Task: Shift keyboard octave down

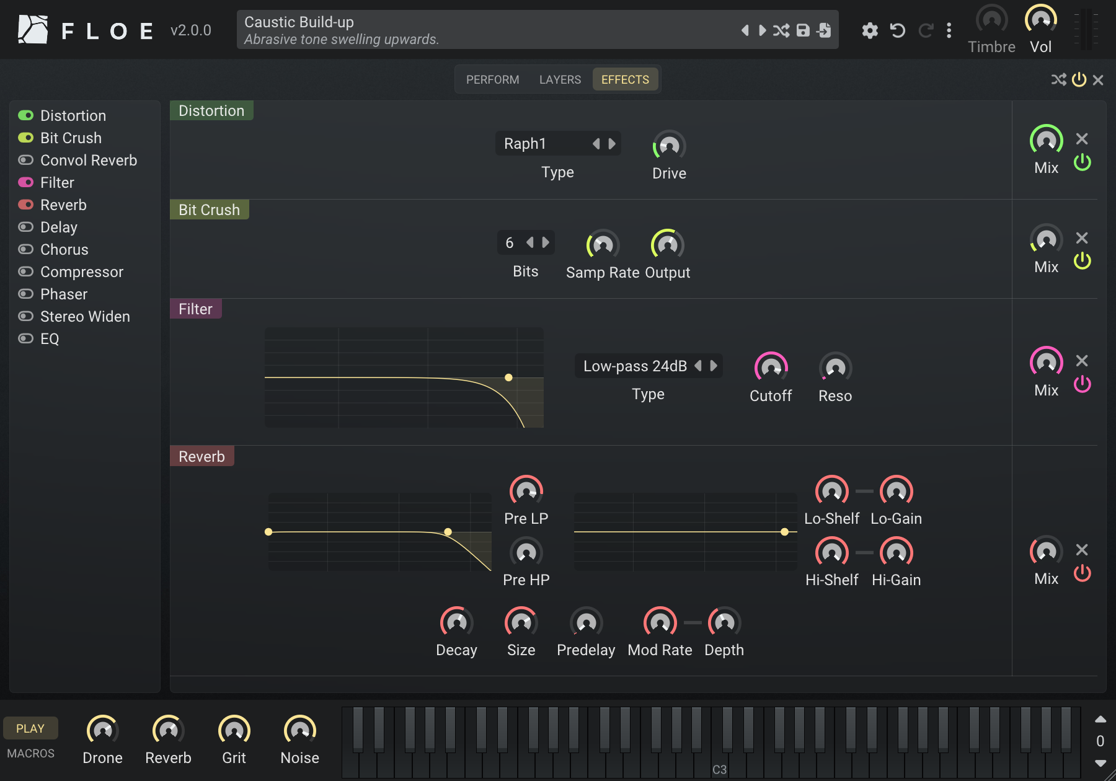Action: click(x=1100, y=763)
